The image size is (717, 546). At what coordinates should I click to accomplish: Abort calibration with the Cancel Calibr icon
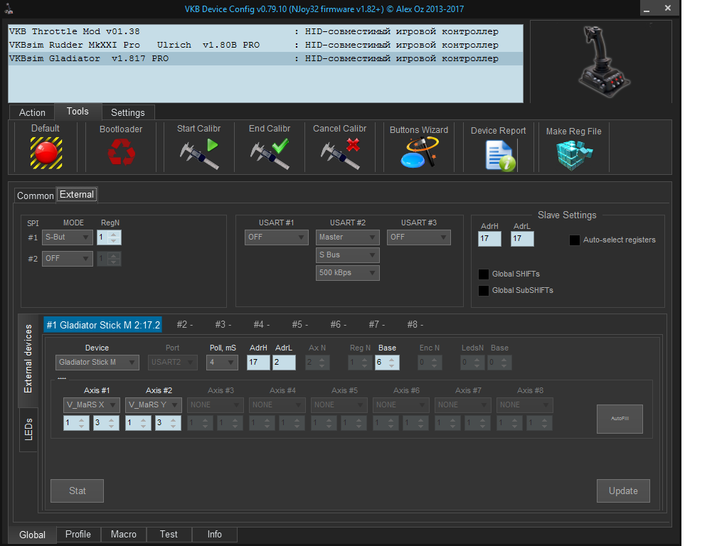point(340,154)
